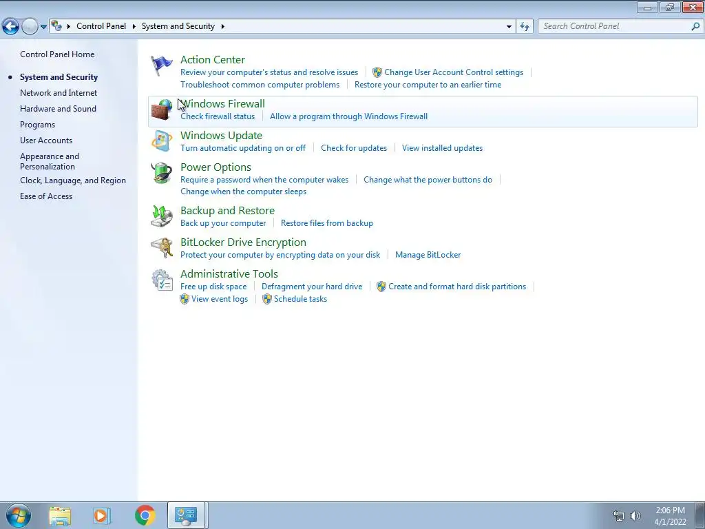Open the recent pages dropdown arrow

click(43, 27)
